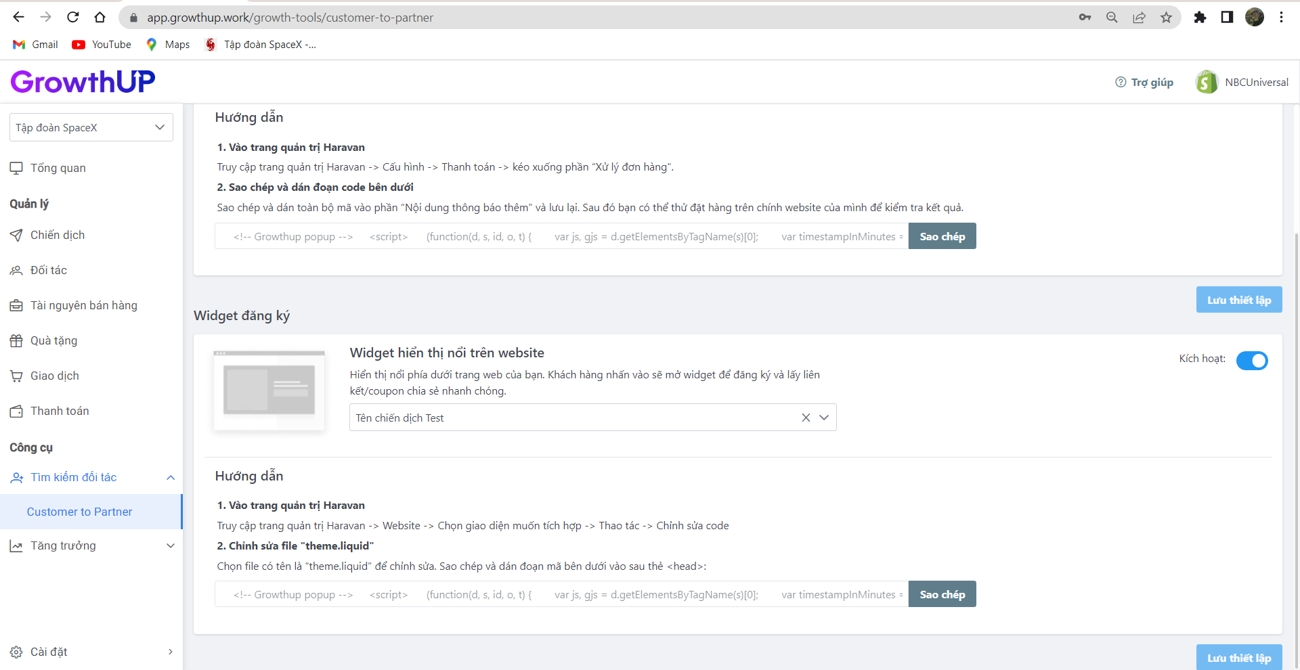Click the browser reload icon
Viewport: 1300px width, 670px height.
click(x=73, y=18)
